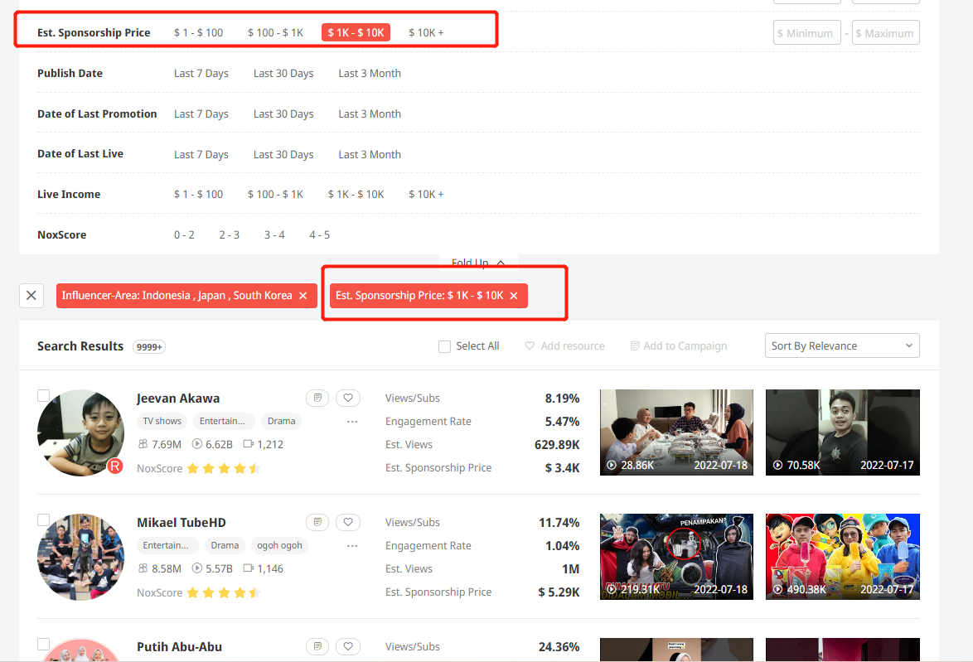This screenshot has height=662, width=973.
Task: Remove the Est. Sponsorship Price filter tag
Action: pyautogui.click(x=514, y=296)
